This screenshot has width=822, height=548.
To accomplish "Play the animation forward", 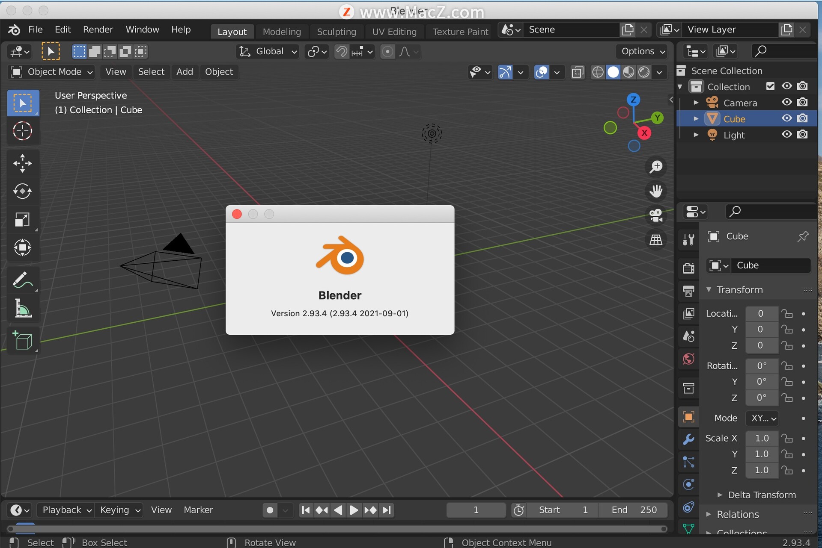I will tap(354, 510).
